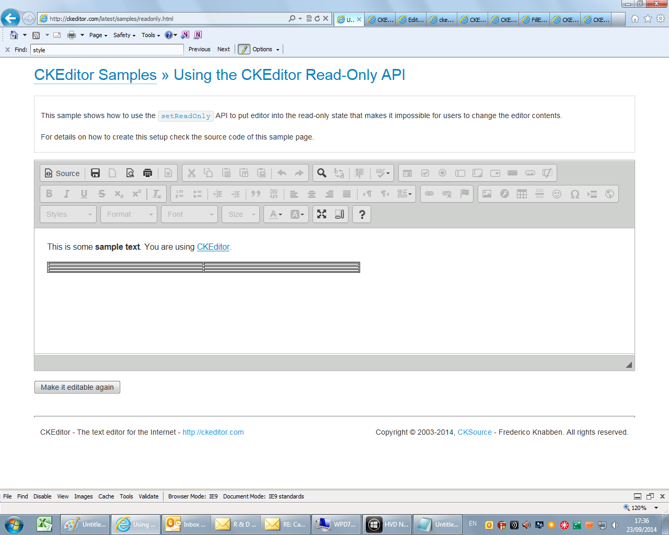Viewport: 669px width, 535px height.
Task: Click Make it editable again button
Action: pos(77,387)
